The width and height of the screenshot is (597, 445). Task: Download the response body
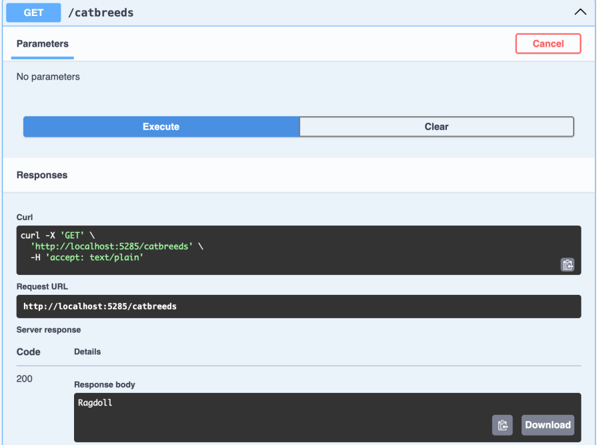pos(548,425)
